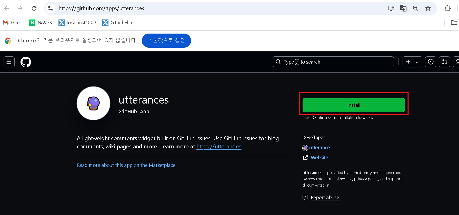
Task: Set Chrome as default with 기본값으로 설정 button
Action: [x=166, y=40]
